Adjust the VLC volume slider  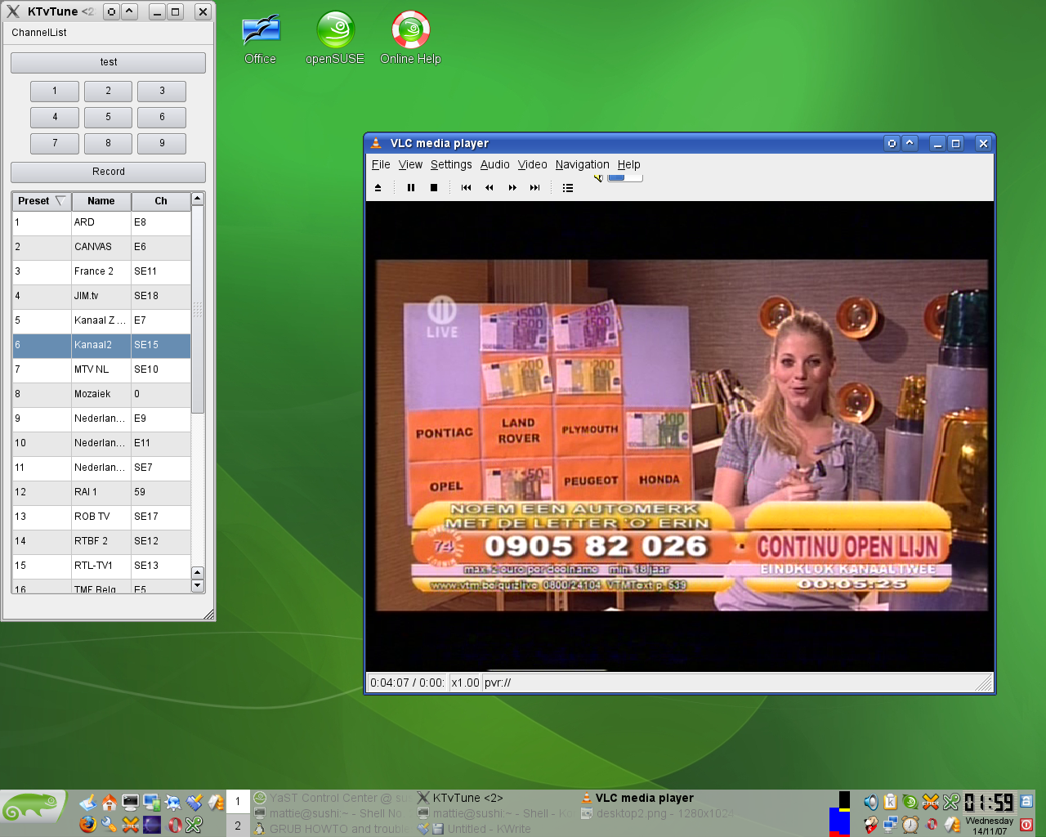point(625,177)
